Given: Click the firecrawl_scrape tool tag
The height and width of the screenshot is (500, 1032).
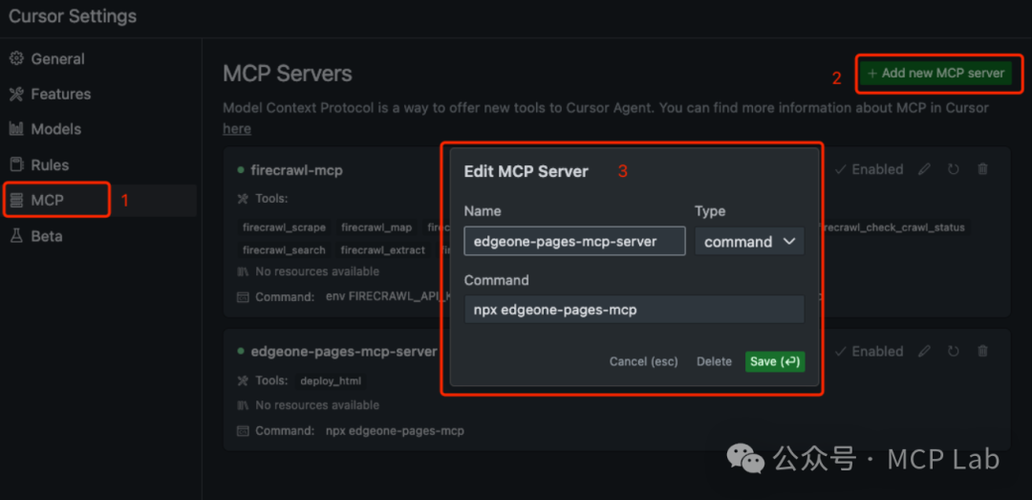Looking at the screenshot, I should coord(285,228).
